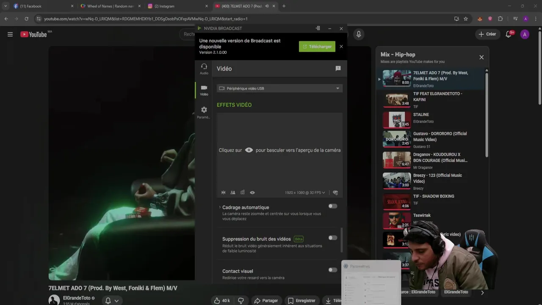Open the 1920 x 1080 @ 30 FPS dropdown
Screen dimensions: 542x305
305,192
